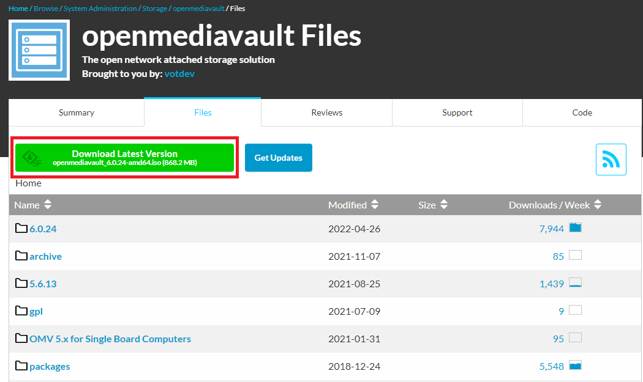Open the 5.6.13 folder link
Image resolution: width=643 pixels, height=382 pixels.
pos(43,284)
